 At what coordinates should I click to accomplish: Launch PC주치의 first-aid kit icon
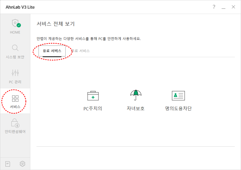pyautogui.click(x=93, y=96)
